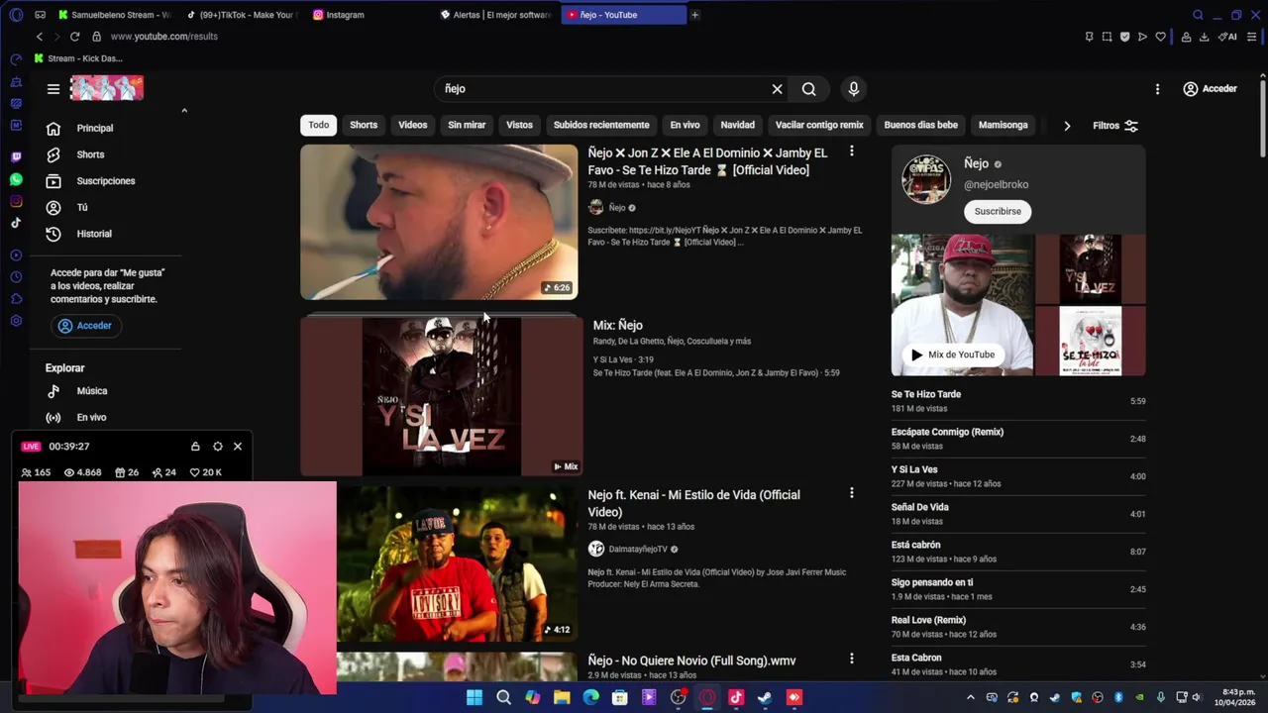Select the Subidos recientemente chip
1268x713 pixels.
(x=601, y=125)
